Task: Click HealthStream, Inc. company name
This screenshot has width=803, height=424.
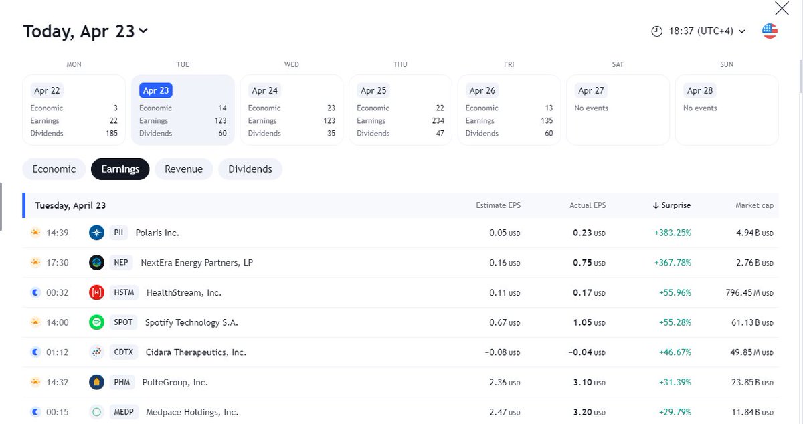Action: click(x=184, y=292)
